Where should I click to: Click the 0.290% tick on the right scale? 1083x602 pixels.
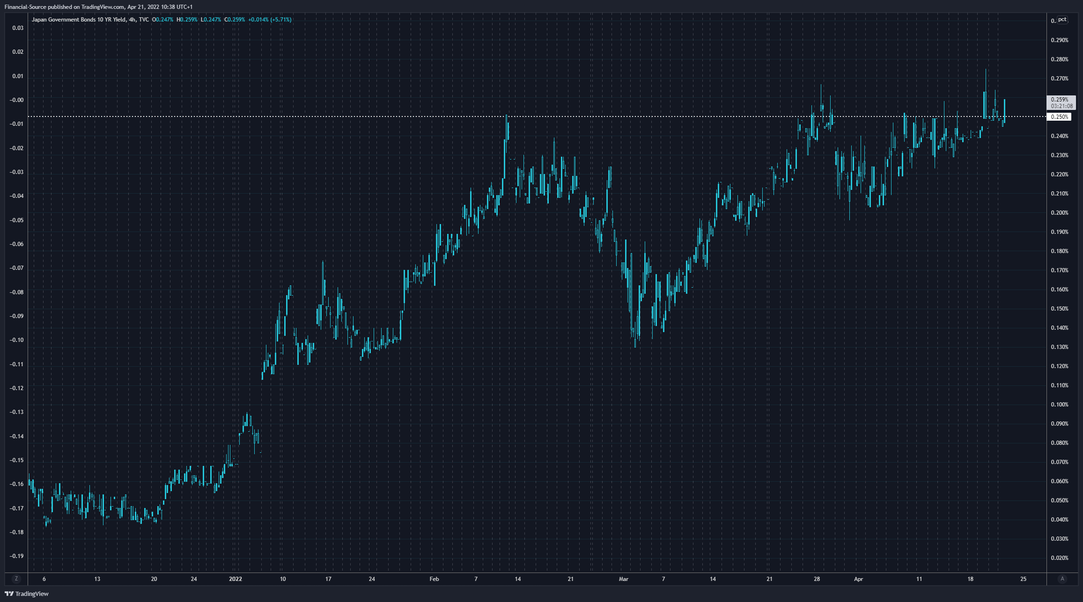pos(1060,40)
